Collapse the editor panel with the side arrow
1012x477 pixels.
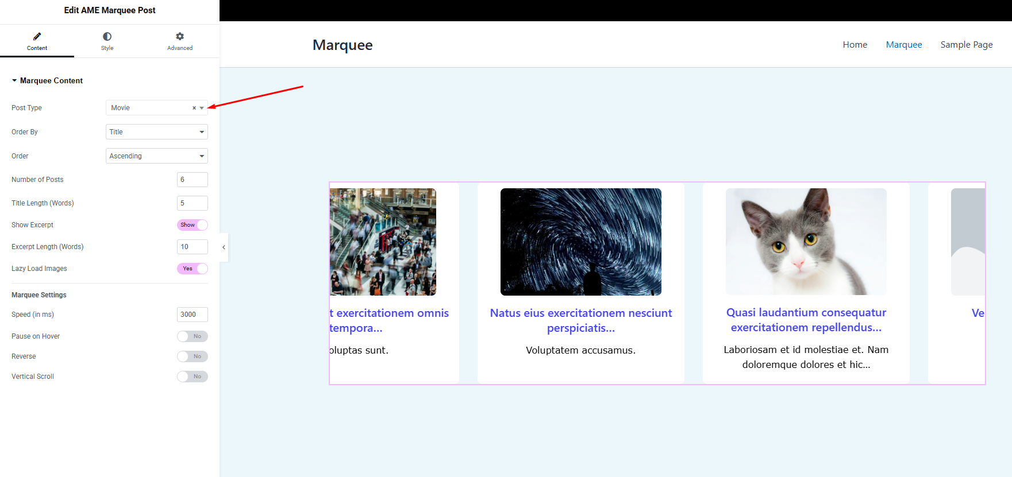[224, 247]
